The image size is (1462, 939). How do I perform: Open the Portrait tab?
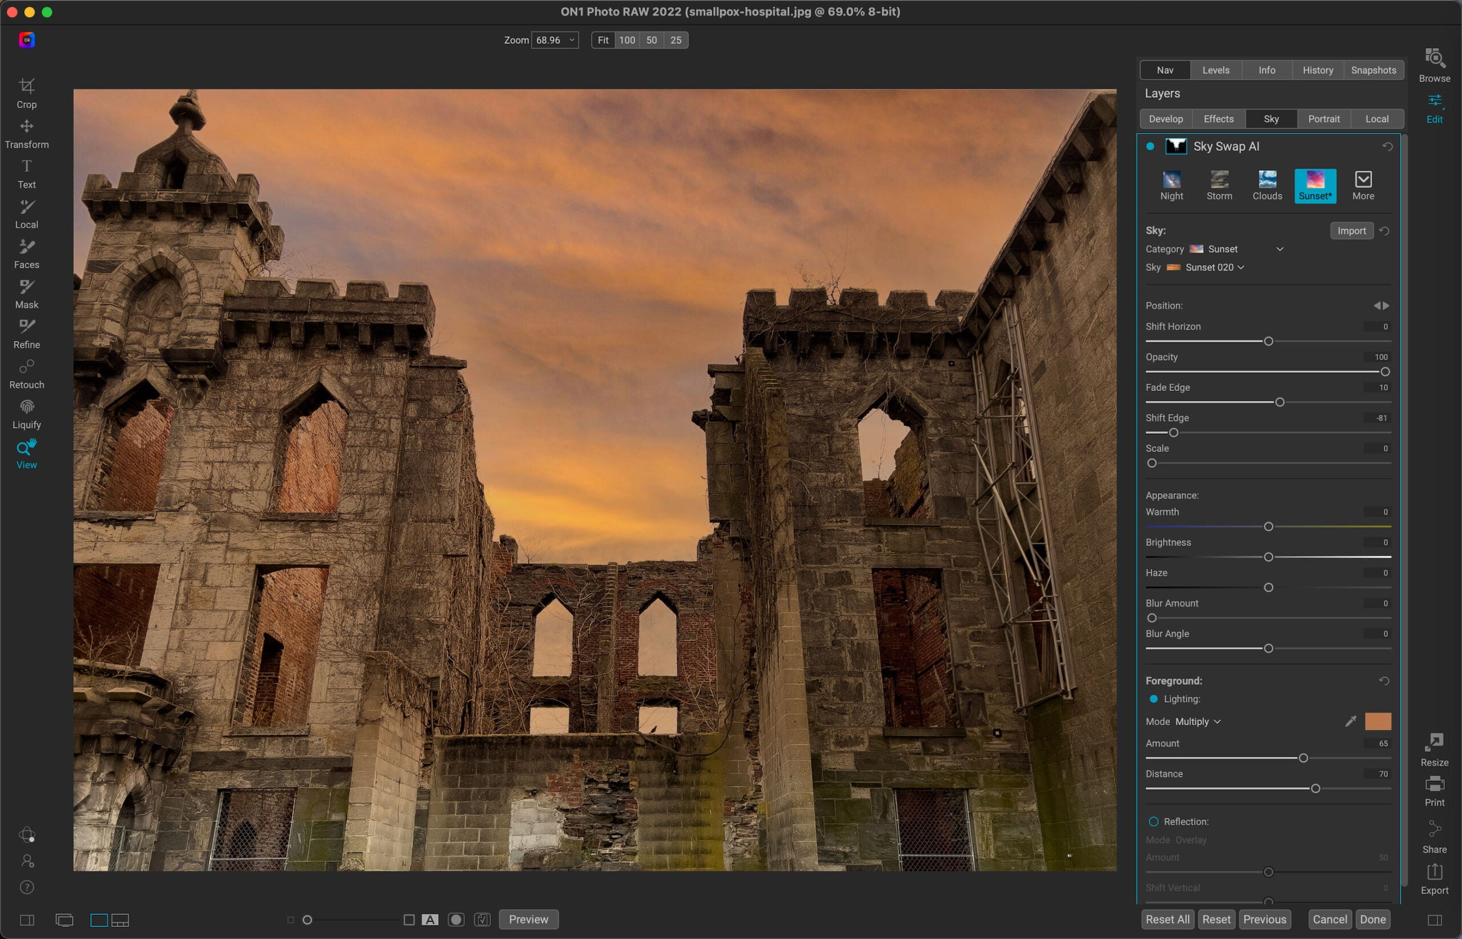point(1324,119)
